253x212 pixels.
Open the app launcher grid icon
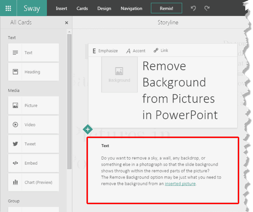point(8,8)
